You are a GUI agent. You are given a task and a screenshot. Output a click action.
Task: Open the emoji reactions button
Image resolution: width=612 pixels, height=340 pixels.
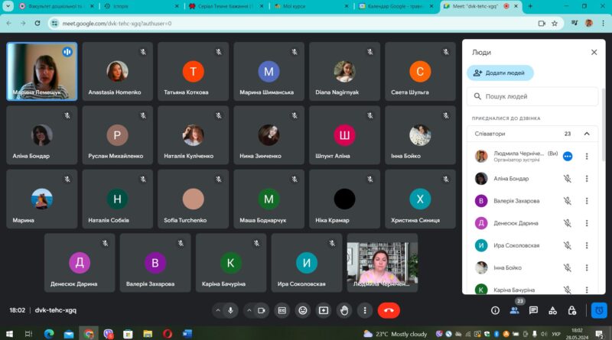coord(302,310)
